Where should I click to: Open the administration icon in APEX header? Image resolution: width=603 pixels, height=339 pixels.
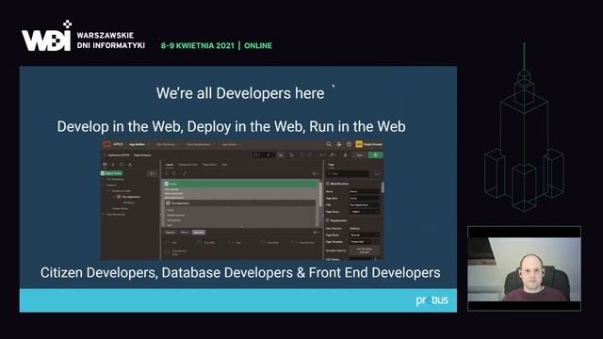point(339,144)
